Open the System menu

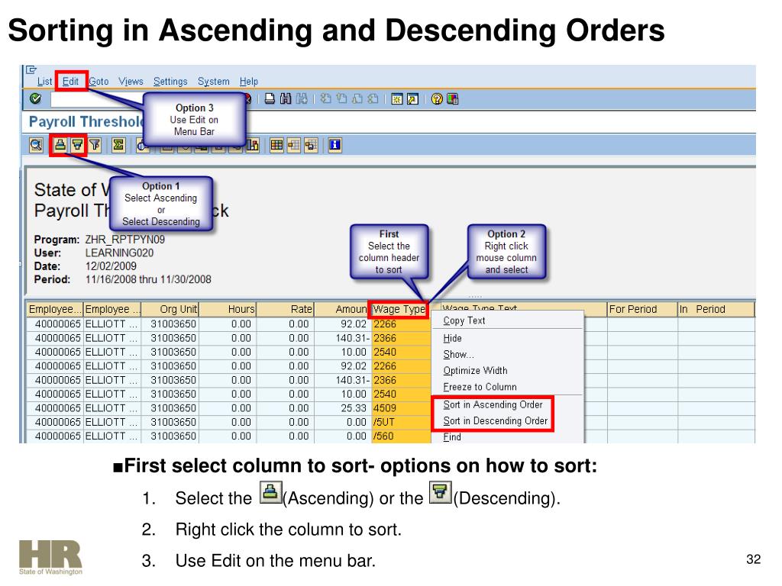(x=214, y=81)
